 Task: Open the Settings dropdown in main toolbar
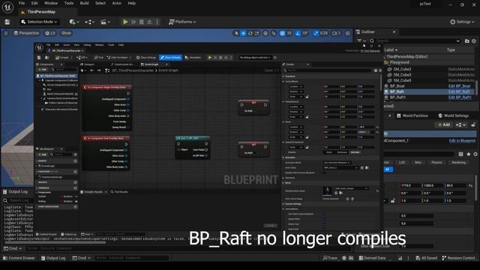[462, 22]
